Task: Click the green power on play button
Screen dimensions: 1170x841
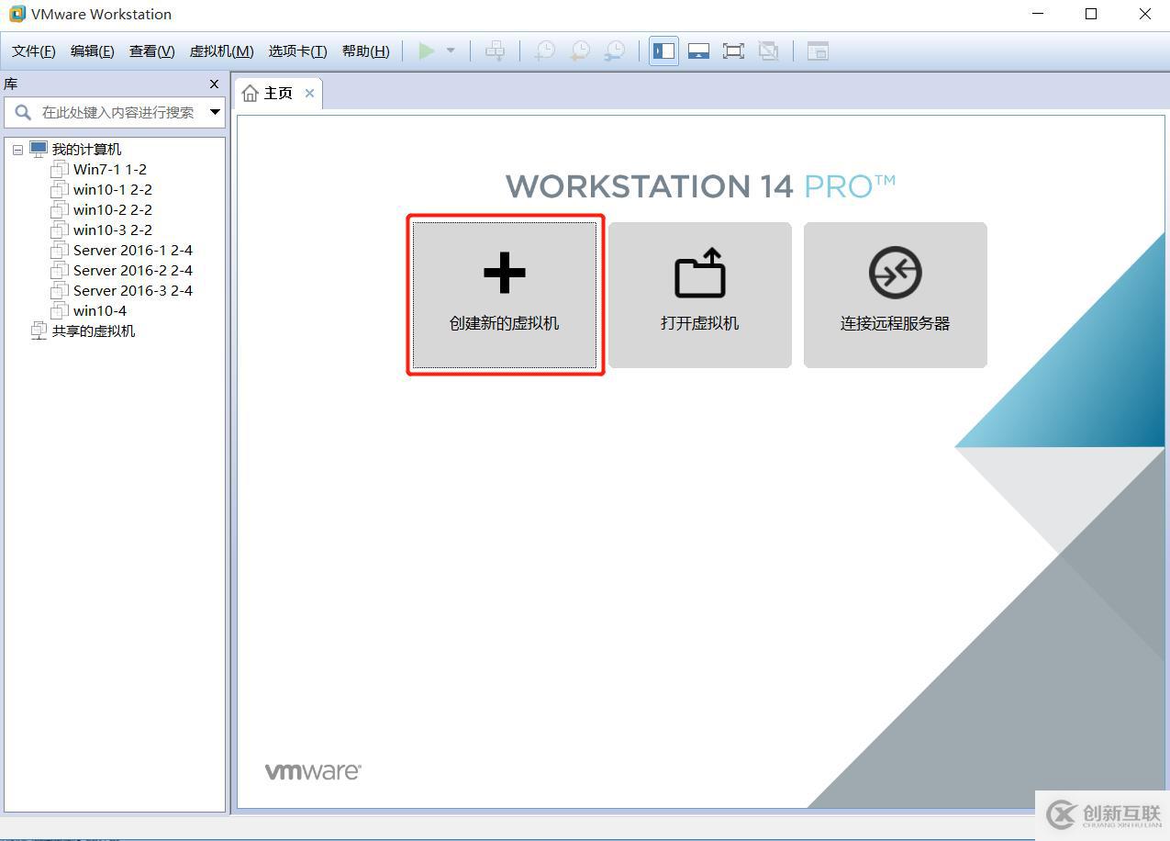Action: click(x=427, y=50)
